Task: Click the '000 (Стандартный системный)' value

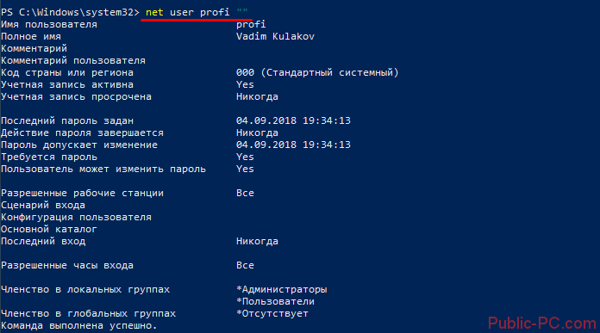Action: pos(317,72)
